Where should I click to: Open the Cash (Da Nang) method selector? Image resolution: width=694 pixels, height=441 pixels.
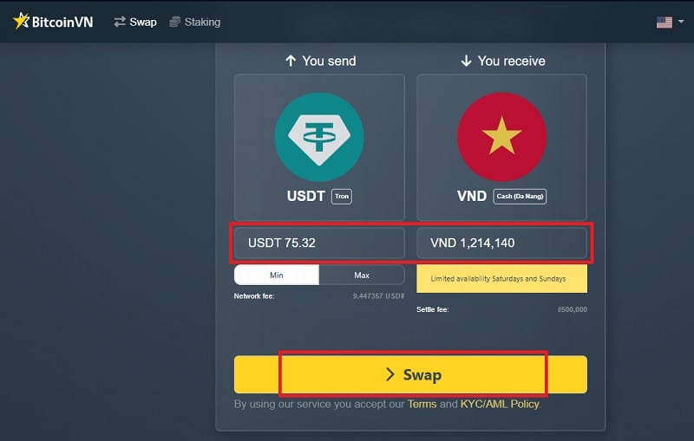(520, 197)
